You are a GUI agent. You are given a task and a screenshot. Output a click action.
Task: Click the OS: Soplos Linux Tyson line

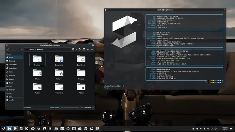pos(166,16)
